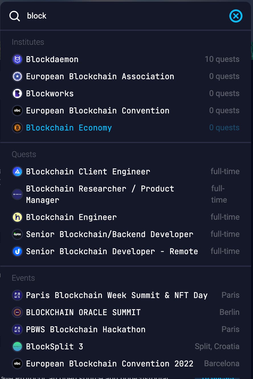Viewport: 253px width, 379px height.
Task: Open the Blockdaemon institute result
Action: [x=126, y=59]
